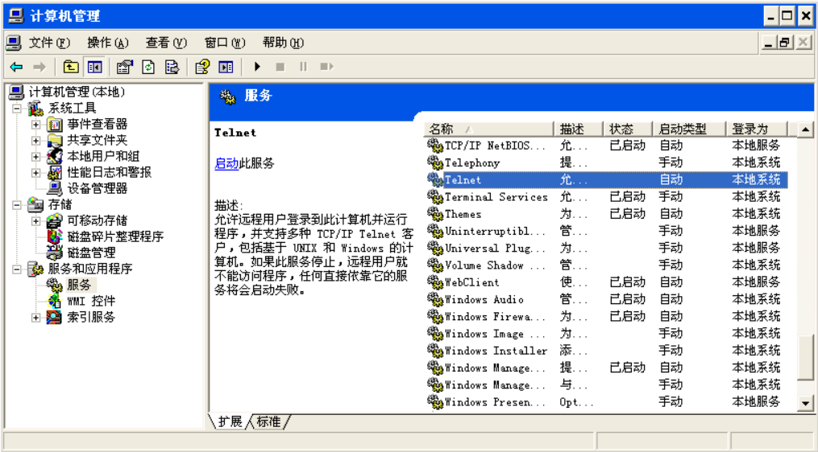This screenshot has width=818, height=452.
Task: Sort by the 登录为 column header
Action: pos(757,129)
